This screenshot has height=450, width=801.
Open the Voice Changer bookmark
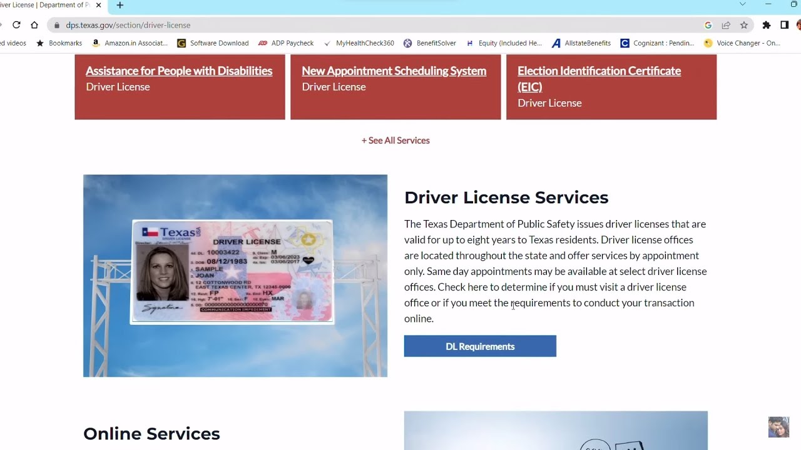(742, 43)
